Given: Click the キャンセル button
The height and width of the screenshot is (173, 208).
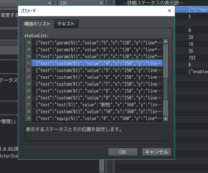Looking at the screenshot, I should 157,152.
